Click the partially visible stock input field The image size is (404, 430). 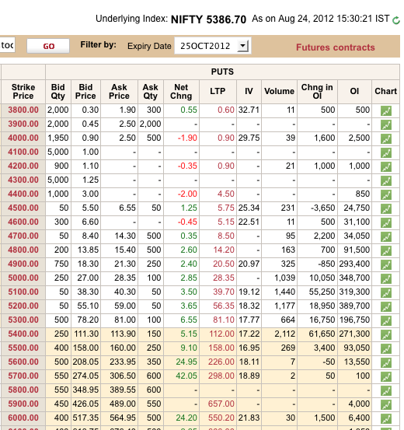pyautogui.click(x=8, y=45)
